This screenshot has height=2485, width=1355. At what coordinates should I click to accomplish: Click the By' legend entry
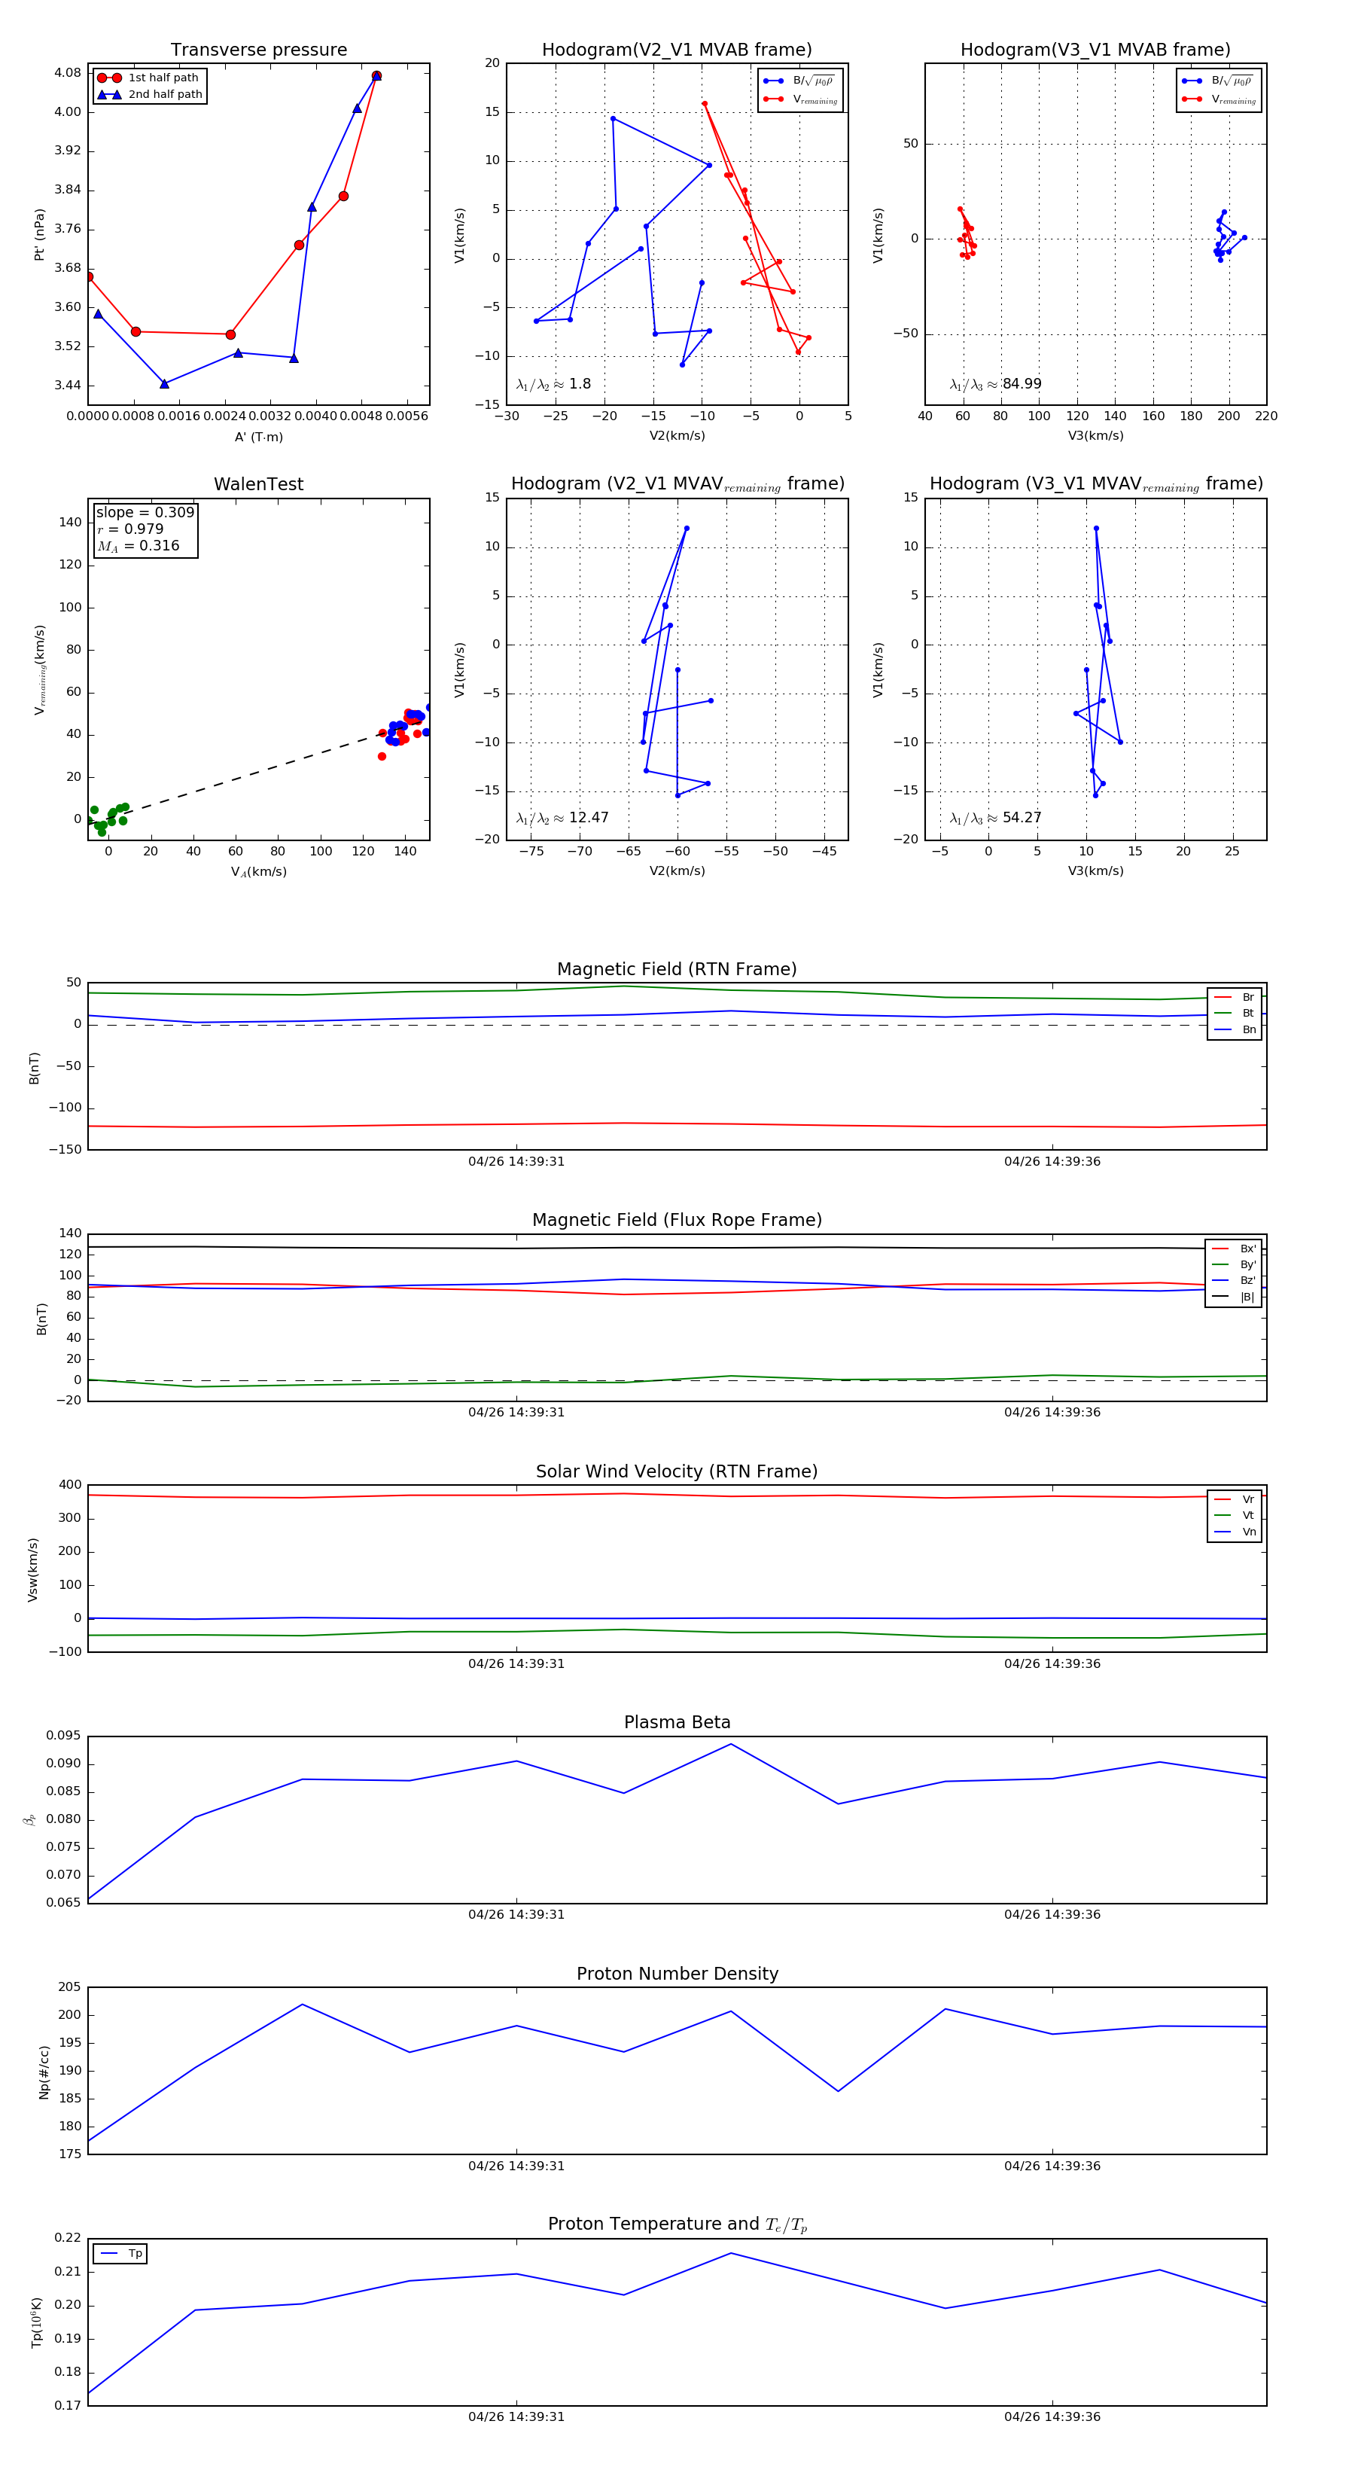[1234, 1264]
